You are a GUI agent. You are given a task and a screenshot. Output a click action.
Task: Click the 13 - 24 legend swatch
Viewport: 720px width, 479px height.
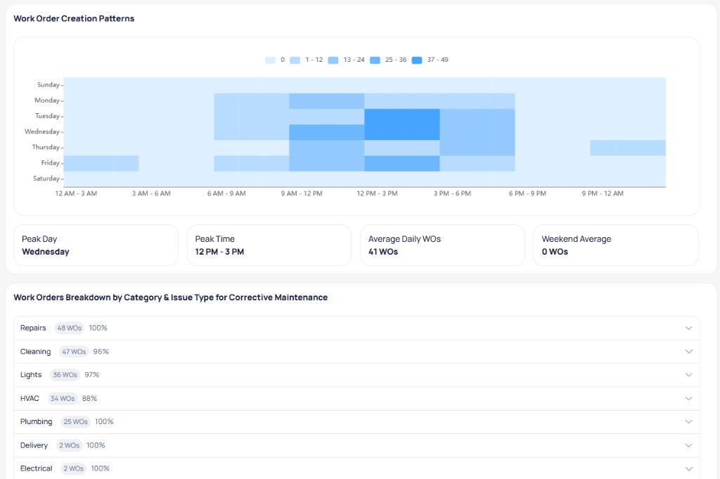pyautogui.click(x=333, y=60)
